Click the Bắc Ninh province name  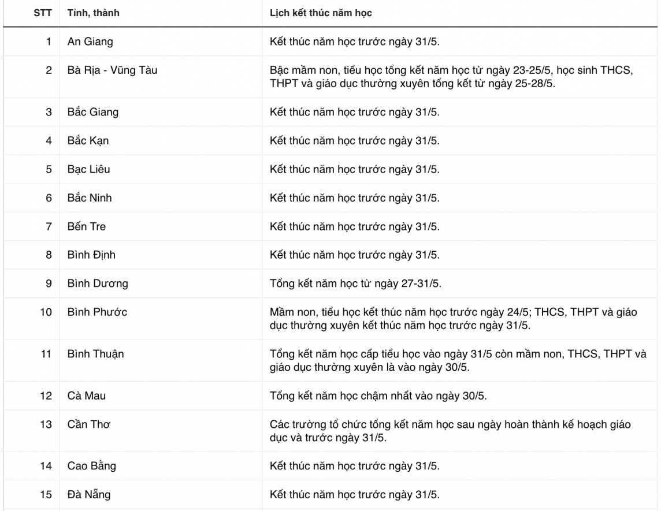[x=90, y=198]
